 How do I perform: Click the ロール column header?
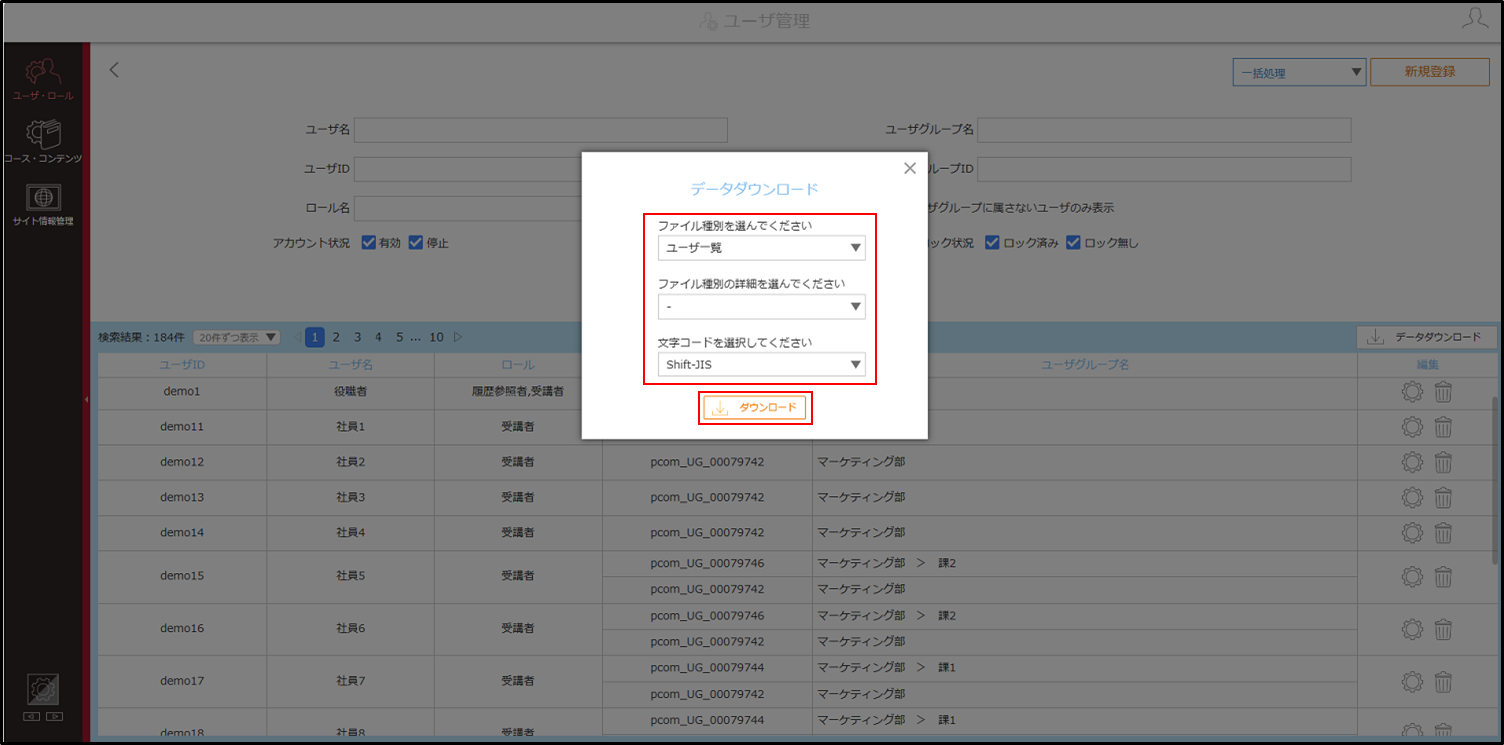[518, 365]
